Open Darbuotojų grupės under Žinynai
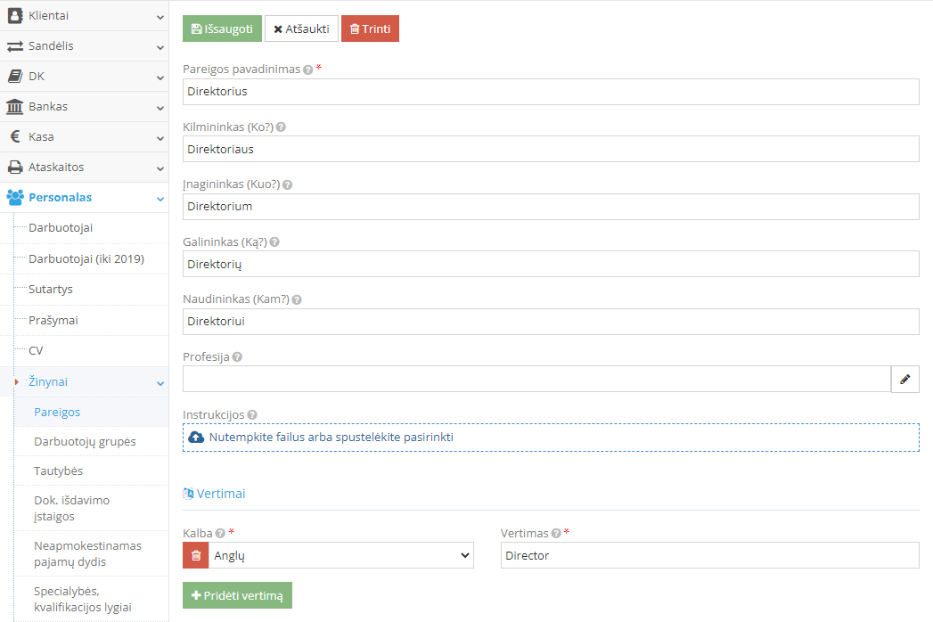This screenshot has width=933, height=622. (85, 442)
